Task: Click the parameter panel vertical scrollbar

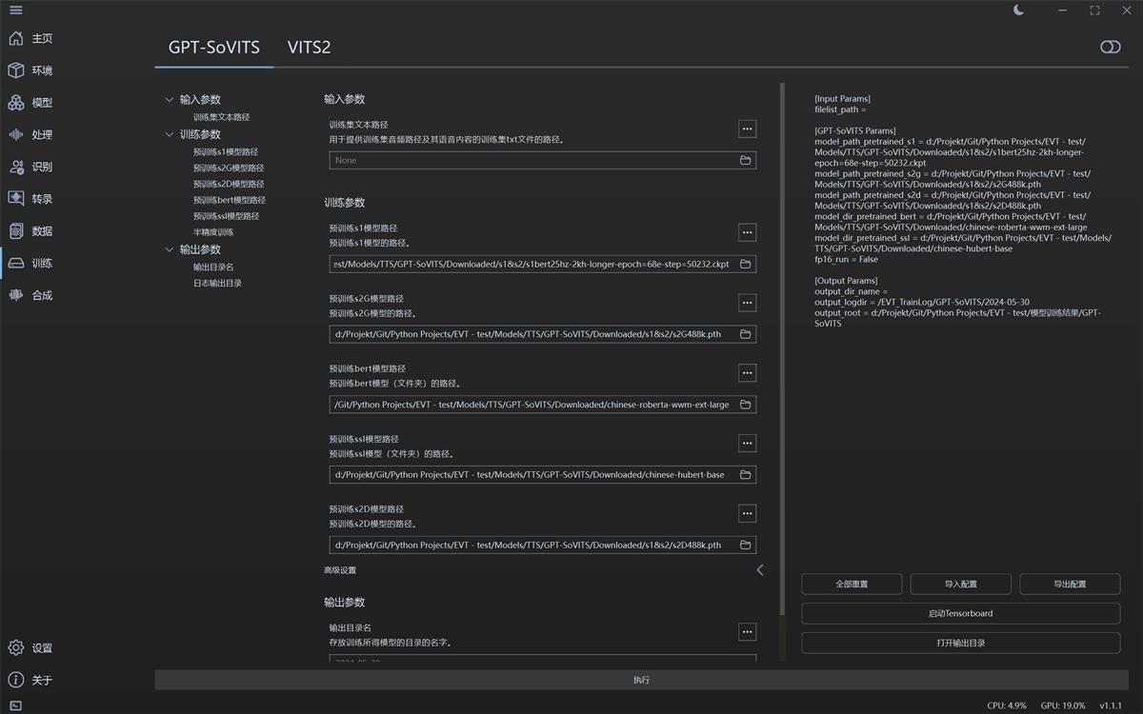Action: click(x=783, y=348)
